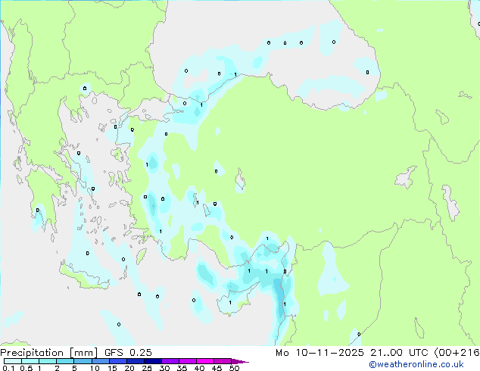The image size is (480, 371).
Task: Click the "GFS 0.25" model label
Action: (x=128, y=353)
